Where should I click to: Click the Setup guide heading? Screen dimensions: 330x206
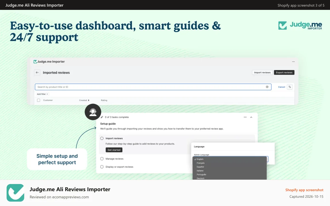coord(108,124)
